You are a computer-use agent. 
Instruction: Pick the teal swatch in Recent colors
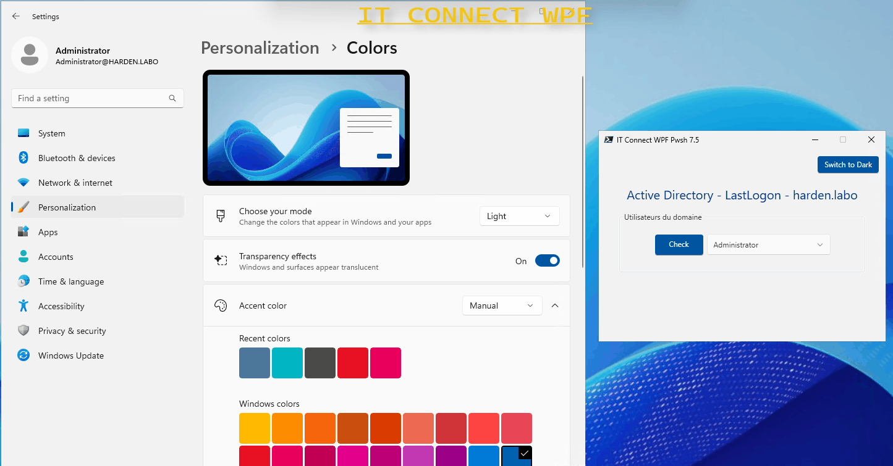287,363
